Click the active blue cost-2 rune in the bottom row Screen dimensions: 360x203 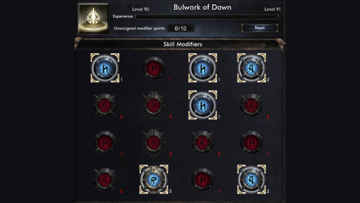point(252,179)
